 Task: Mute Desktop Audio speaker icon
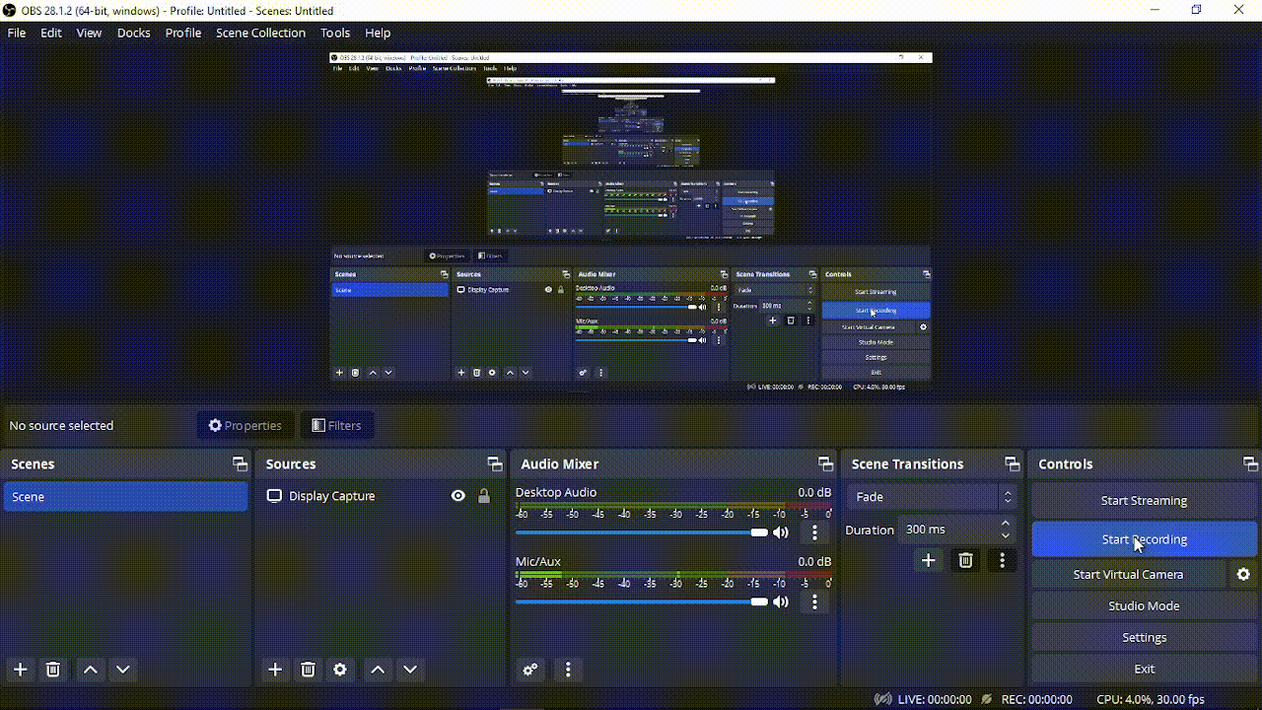point(781,532)
